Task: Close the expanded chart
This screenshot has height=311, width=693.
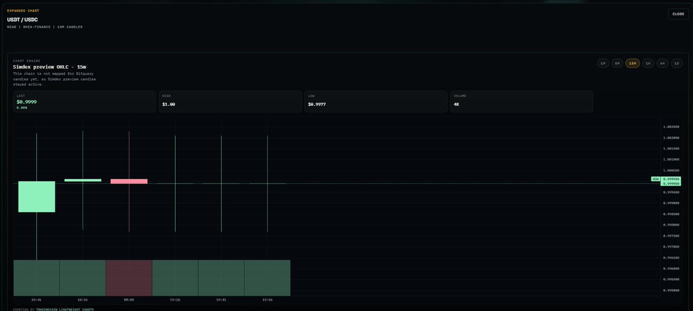Action: click(678, 14)
